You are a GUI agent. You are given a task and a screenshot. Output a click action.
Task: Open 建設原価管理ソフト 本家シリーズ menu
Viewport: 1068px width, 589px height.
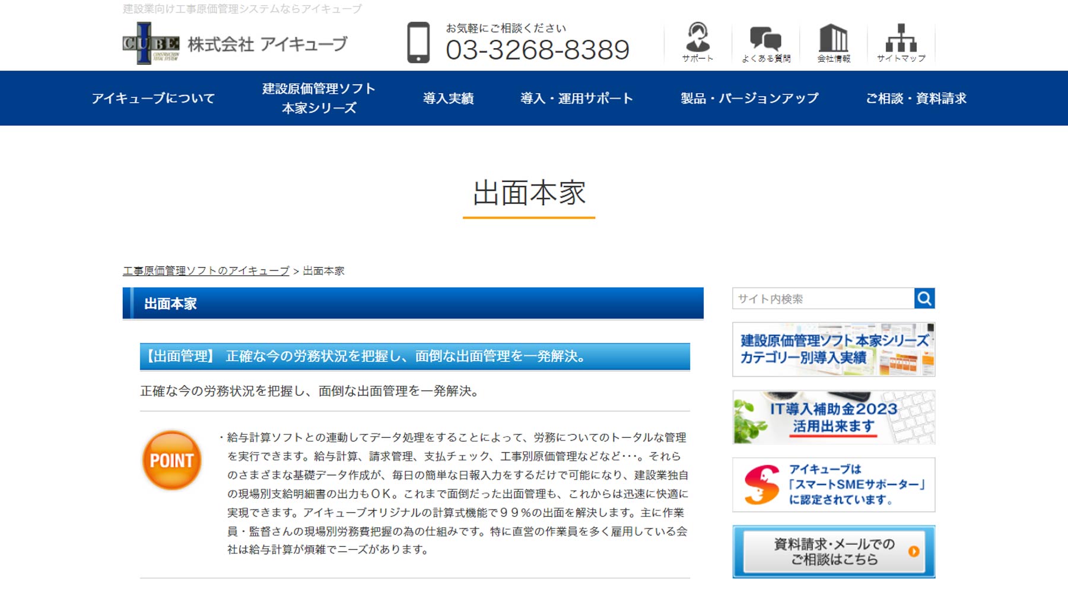coord(319,98)
